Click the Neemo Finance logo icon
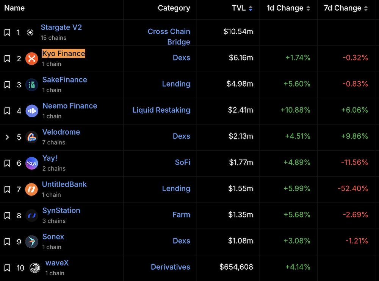 [32, 111]
